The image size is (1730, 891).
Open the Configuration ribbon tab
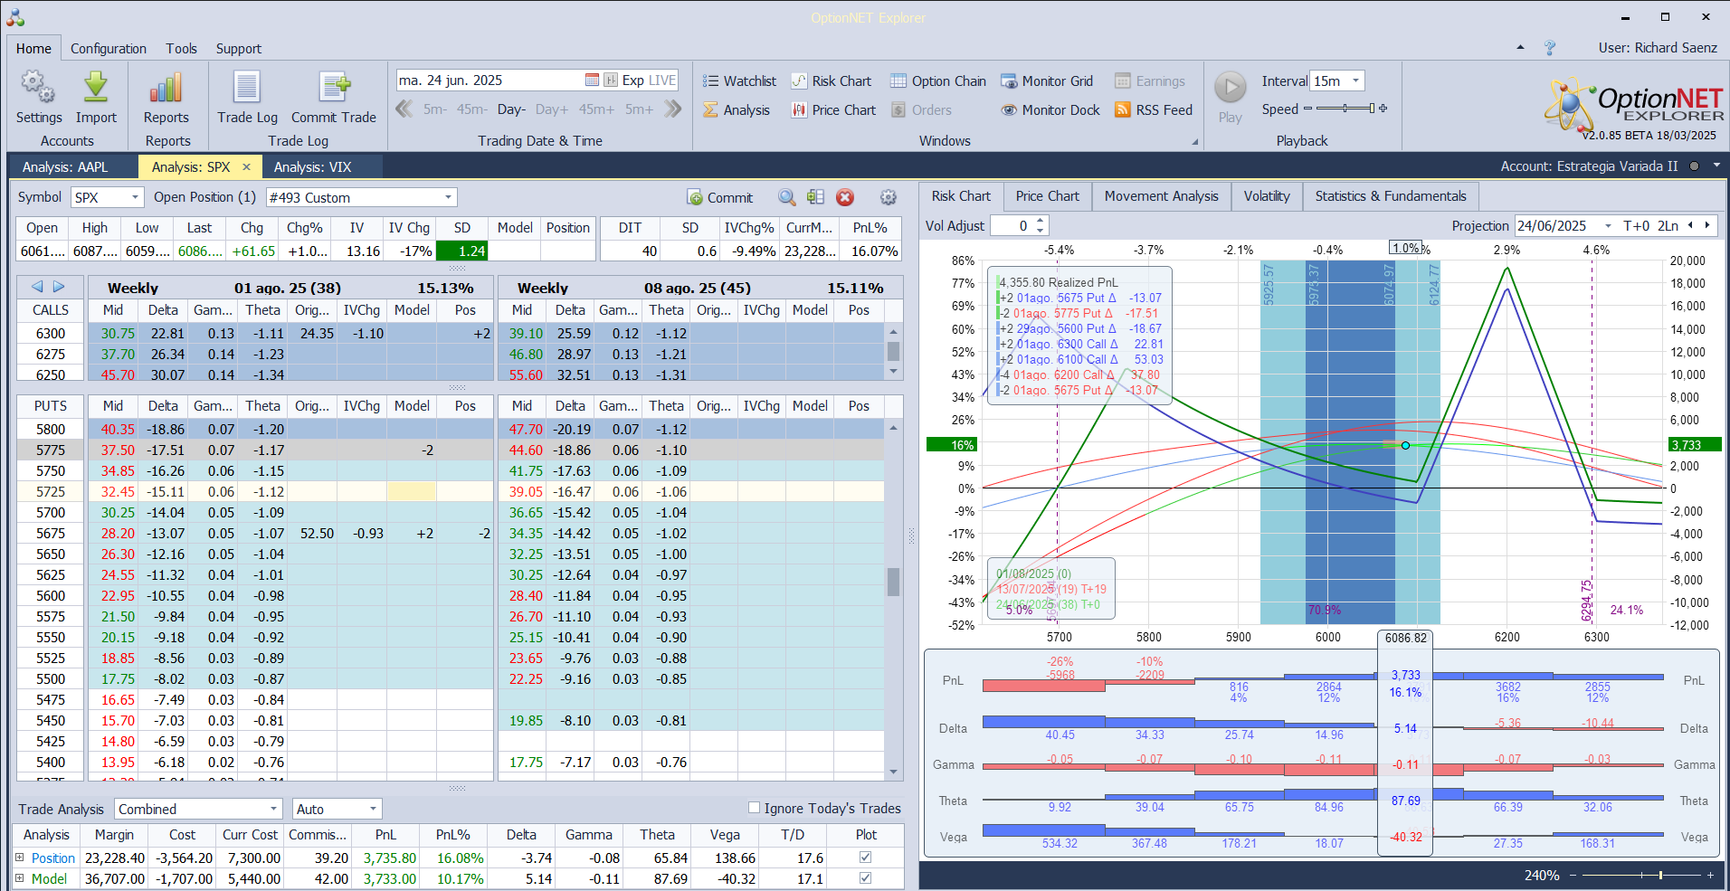point(109,48)
